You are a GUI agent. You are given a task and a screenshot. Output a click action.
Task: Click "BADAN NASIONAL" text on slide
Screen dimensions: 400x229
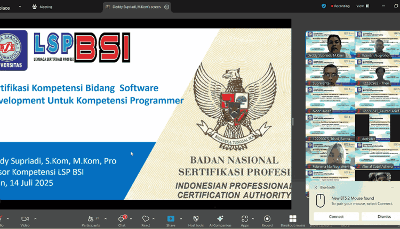pos(234,160)
